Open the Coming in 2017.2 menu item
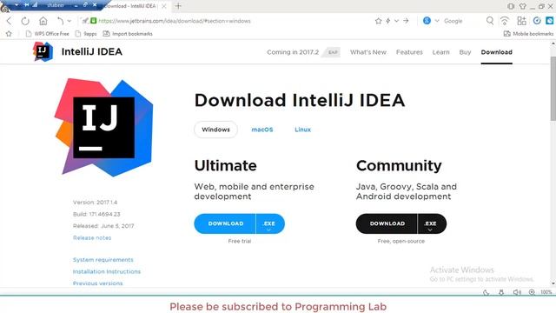 (x=293, y=52)
